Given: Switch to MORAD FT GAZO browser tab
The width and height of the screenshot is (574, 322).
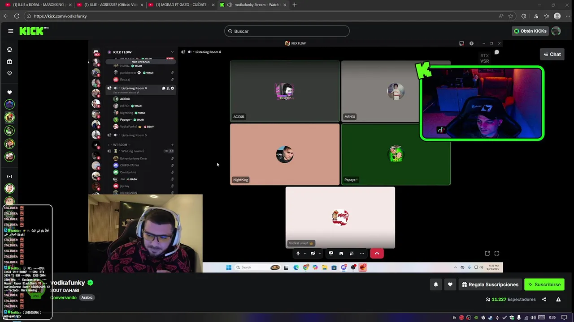Looking at the screenshot, I should (182, 4).
